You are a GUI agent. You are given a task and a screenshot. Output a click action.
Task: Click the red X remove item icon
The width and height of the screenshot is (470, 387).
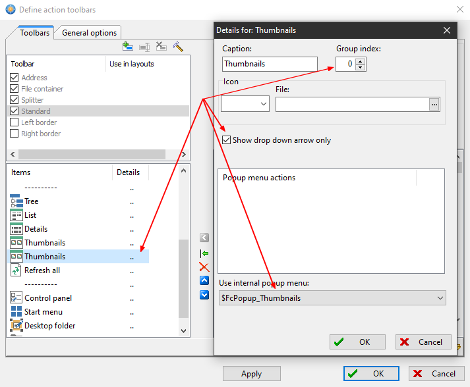click(x=204, y=267)
